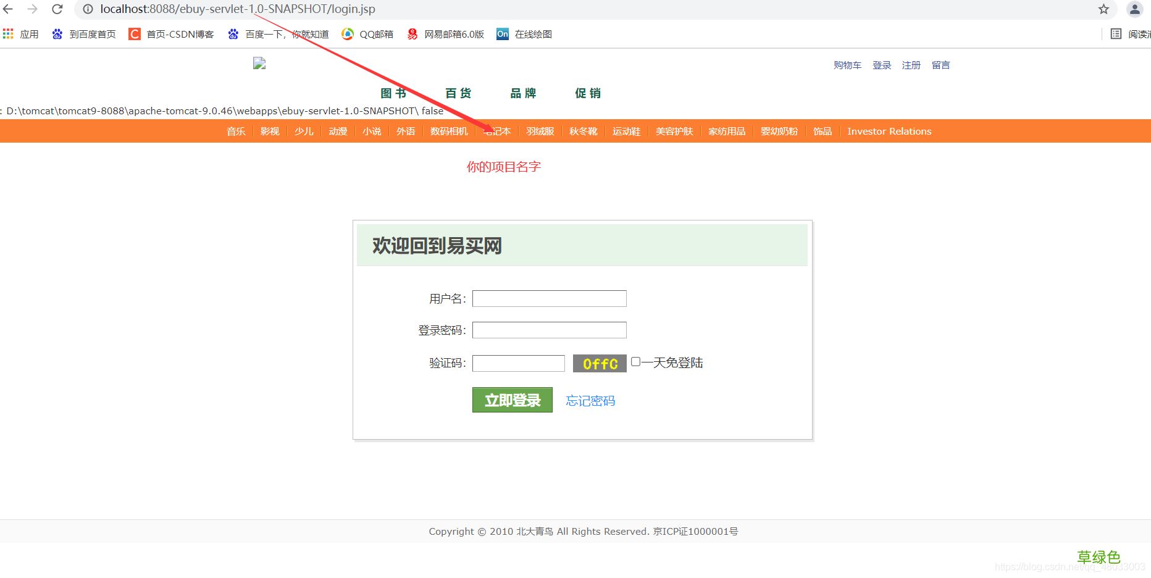Select 数码相机 in the orange navigation bar
The image size is (1151, 578).
[449, 131]
